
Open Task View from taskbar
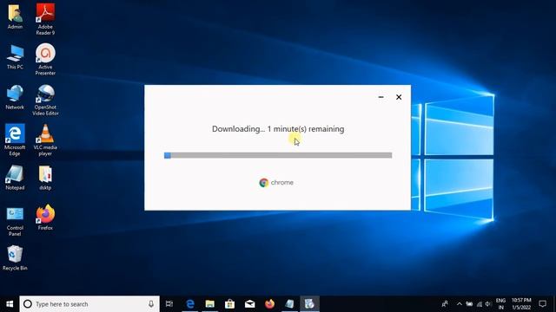pyautogui.click(x=169, y=304)
